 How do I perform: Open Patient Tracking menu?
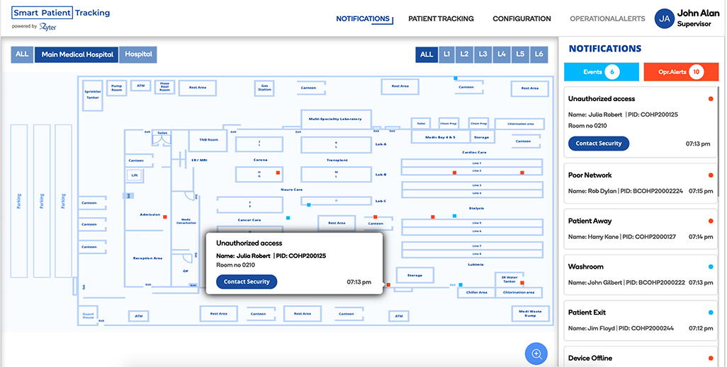(441, 19)
